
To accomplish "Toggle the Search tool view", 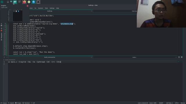I will [11, 103].
